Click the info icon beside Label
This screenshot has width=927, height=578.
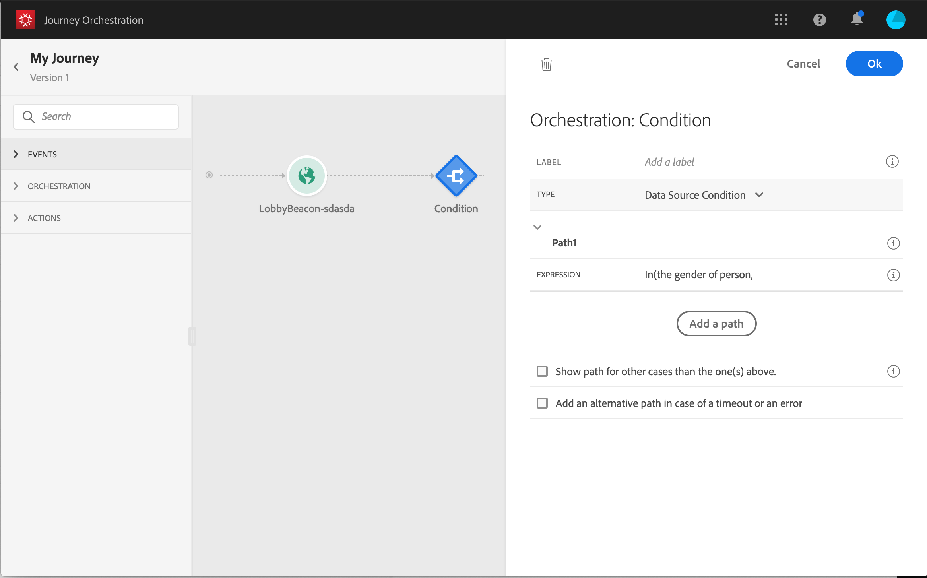click(x=892, y=162)
